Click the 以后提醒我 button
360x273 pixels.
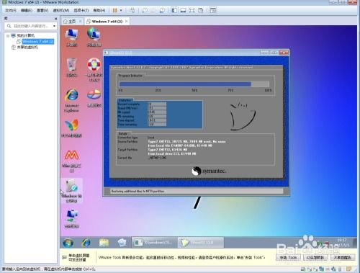coord(315,257)
